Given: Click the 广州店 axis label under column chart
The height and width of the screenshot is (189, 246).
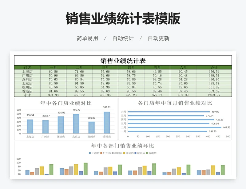Looking at the screenshot, I should tap(45, 137).
